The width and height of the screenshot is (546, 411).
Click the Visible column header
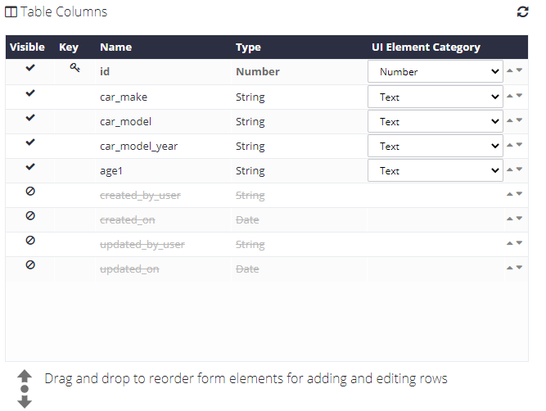click(27, 47)
